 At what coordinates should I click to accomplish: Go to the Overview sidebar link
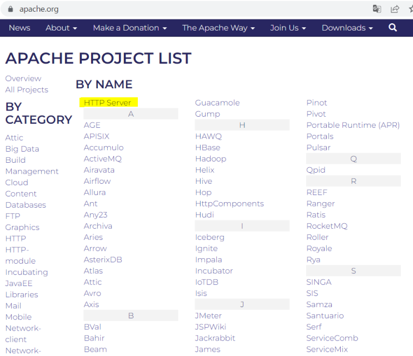23,78
